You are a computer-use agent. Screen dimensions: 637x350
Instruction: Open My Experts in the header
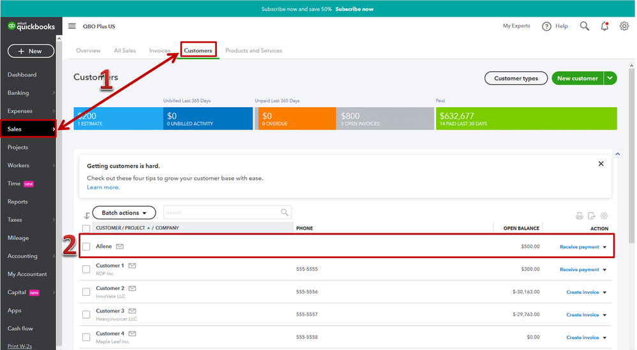(516, 26)
